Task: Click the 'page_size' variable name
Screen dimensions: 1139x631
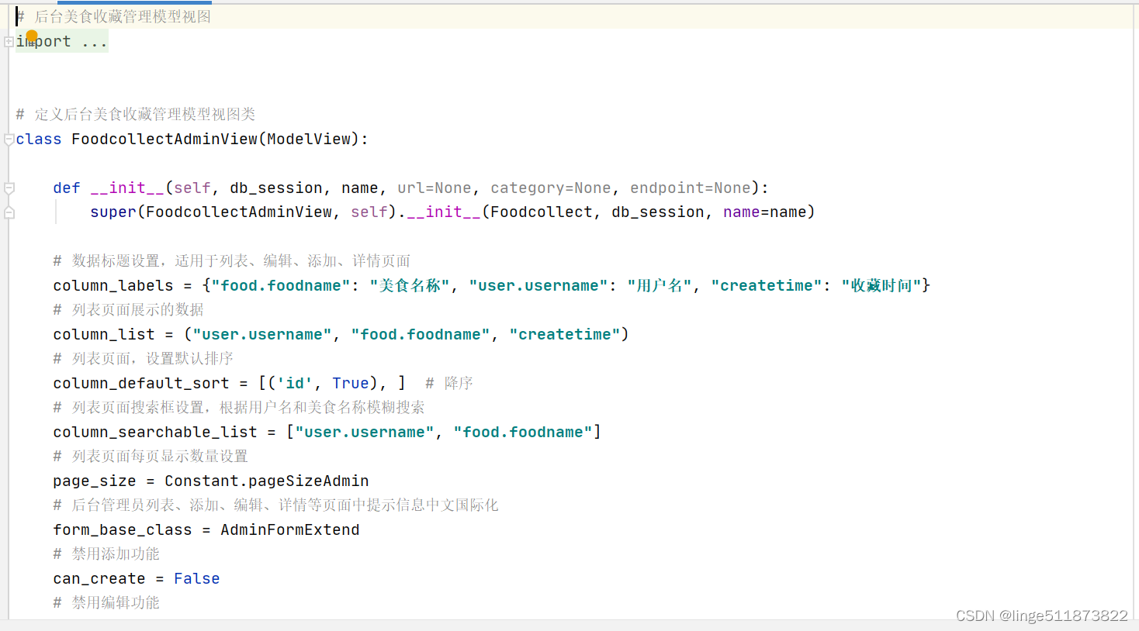Action: 95,481
